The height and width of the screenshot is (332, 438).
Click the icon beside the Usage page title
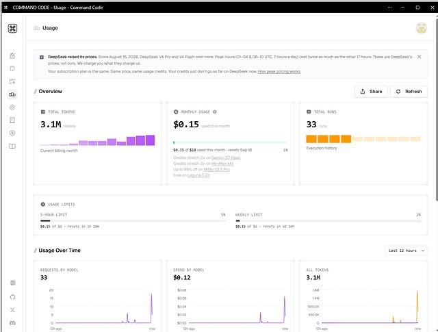(x=36, y=28)
